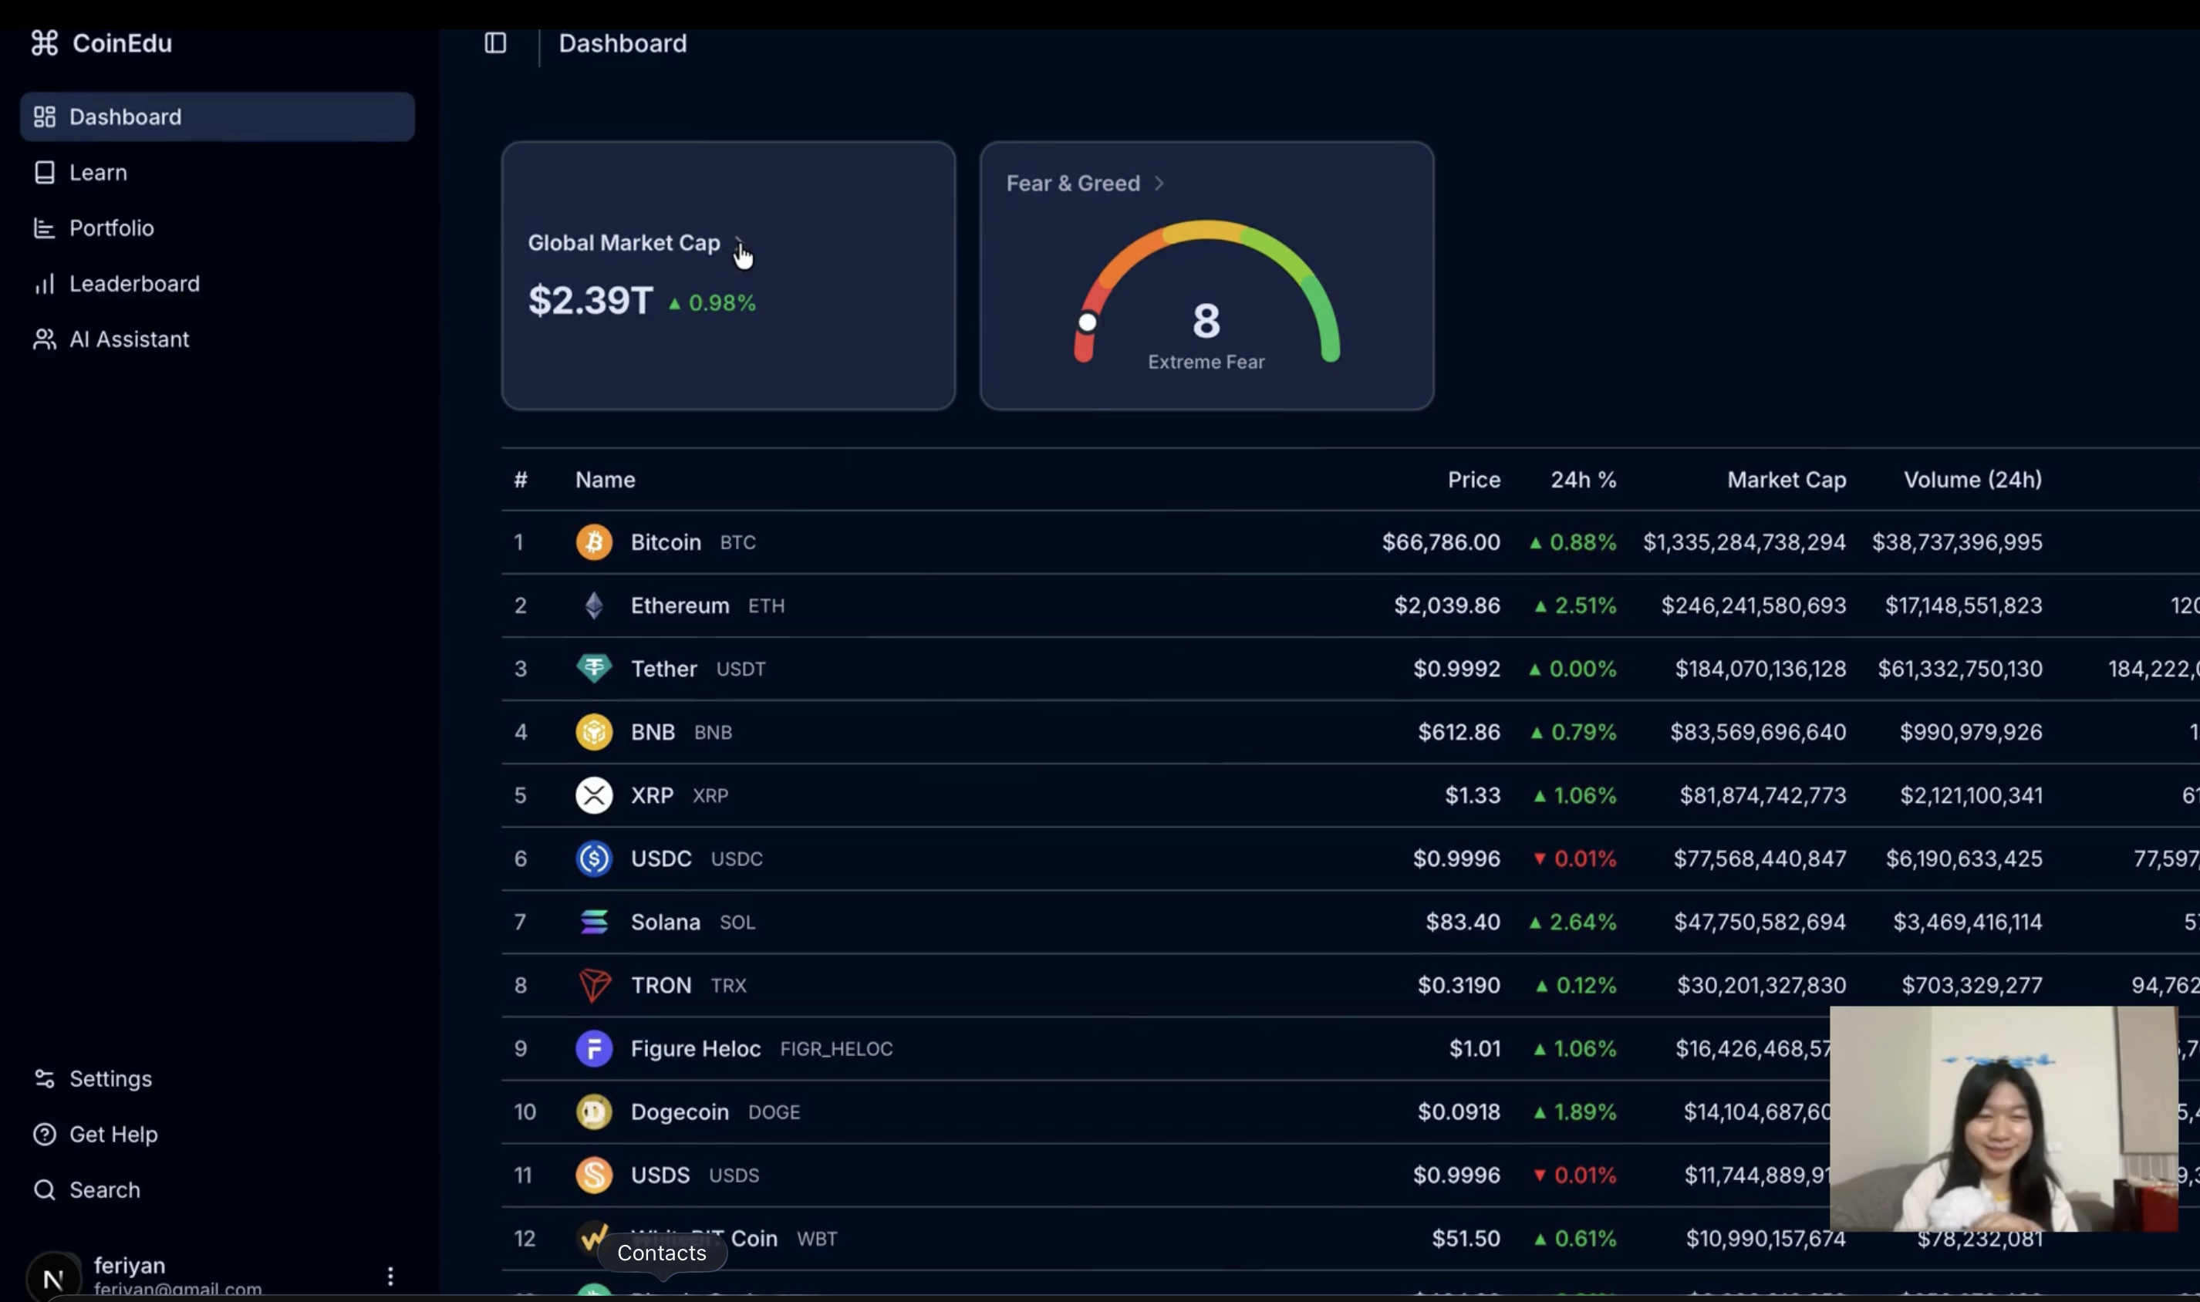Click the Solana coin logo
Screen dimensions: 2200x1302
594,922
